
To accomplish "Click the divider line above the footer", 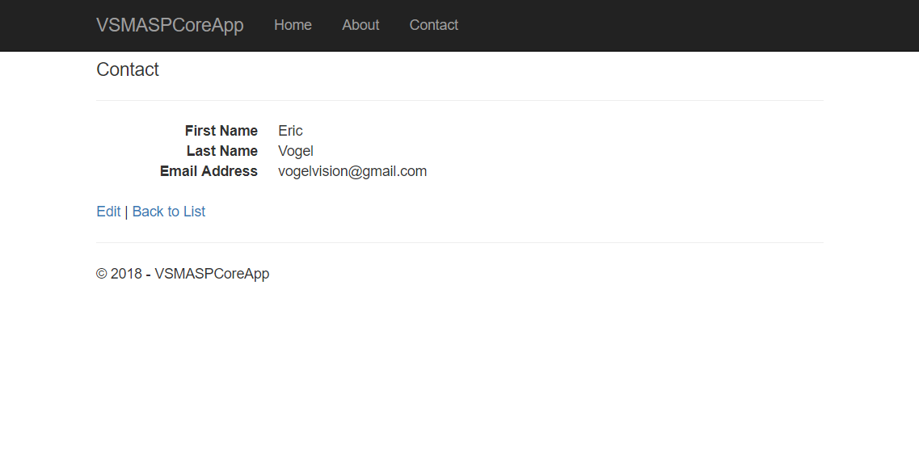I will [x=459, y=242].
